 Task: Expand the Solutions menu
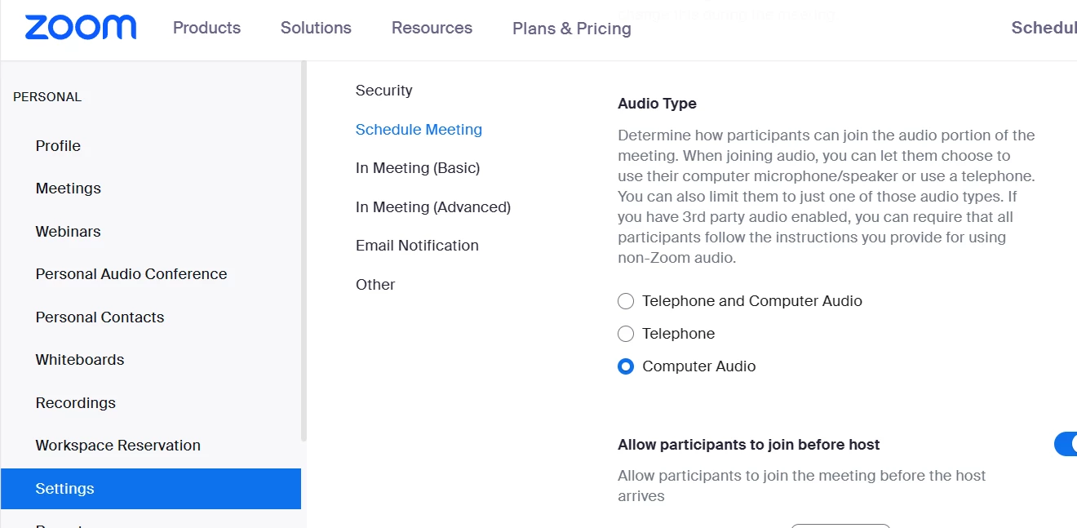(316, 28)
